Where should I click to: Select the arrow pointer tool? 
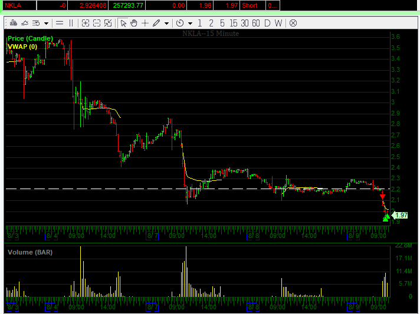click(123, 23)
